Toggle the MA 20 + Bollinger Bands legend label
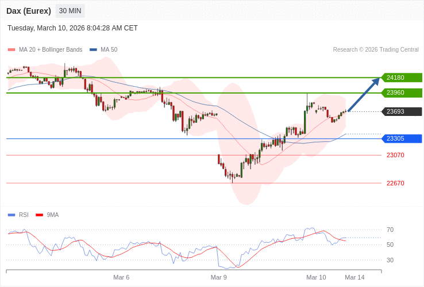The image size is (424, 287). tap(51, 50)
